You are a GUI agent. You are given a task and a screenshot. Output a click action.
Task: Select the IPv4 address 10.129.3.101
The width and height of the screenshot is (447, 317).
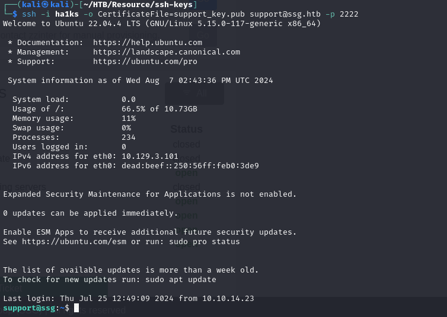pos(150,156)
